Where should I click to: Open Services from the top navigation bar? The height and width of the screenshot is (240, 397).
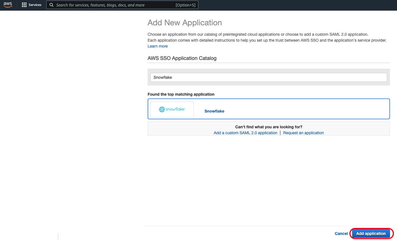(32, 5)
